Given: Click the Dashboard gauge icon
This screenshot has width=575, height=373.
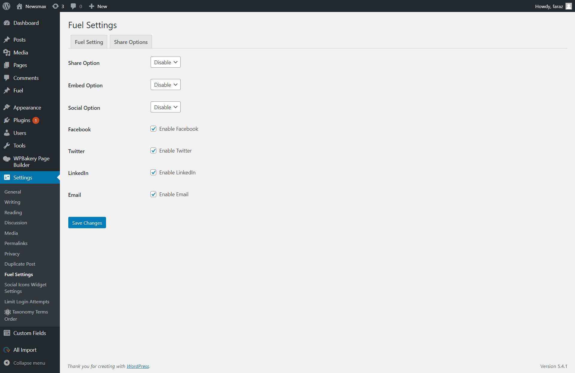Looking at the screenshot, I should pos(7,23).
